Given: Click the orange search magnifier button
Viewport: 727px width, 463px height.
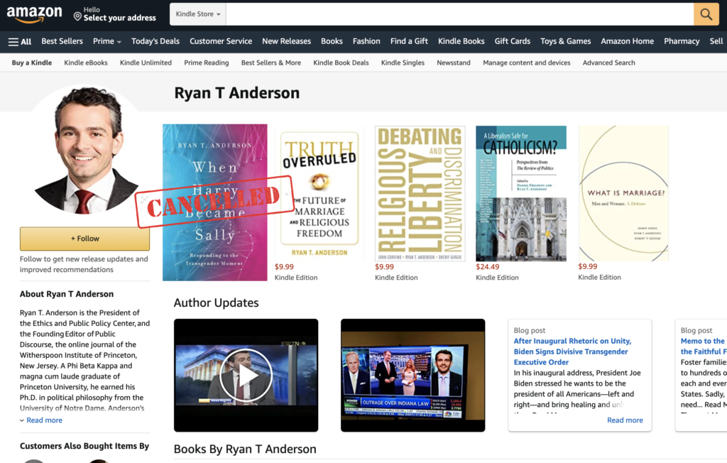Looking at the screenshot, I should (706, 14).
